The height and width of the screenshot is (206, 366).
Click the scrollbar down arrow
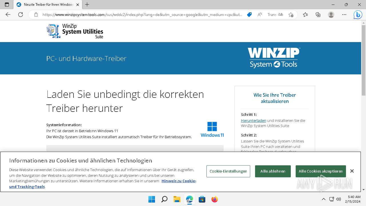coord(363,189)
